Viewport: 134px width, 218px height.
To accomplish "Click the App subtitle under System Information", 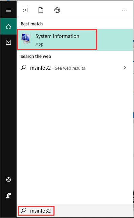I will click(x=40, y=44).
